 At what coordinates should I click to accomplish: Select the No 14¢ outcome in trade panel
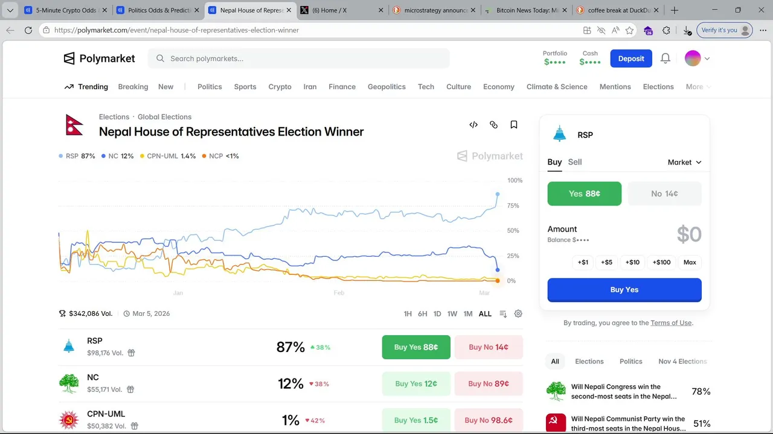point(664,193)
